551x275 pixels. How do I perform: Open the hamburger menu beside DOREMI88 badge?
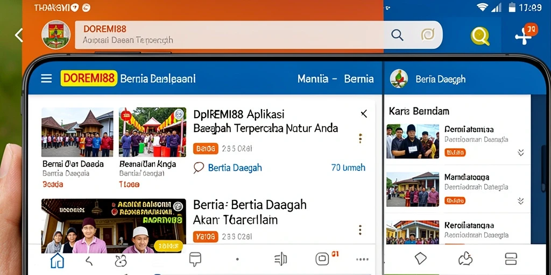pos(46,78)
